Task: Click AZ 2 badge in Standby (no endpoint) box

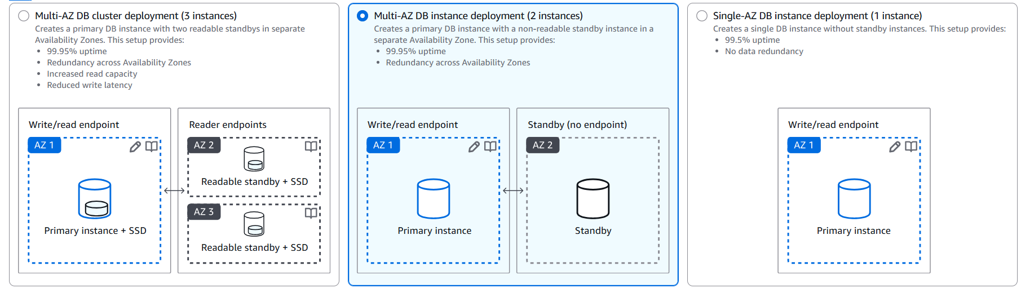Action: click(543, 145)
